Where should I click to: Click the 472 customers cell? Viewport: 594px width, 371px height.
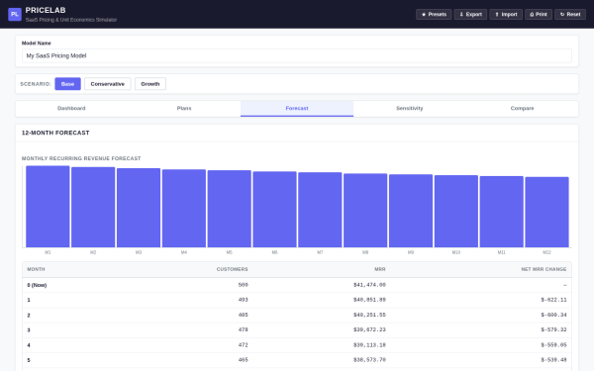pyautogui.click(x=244, y=345)
